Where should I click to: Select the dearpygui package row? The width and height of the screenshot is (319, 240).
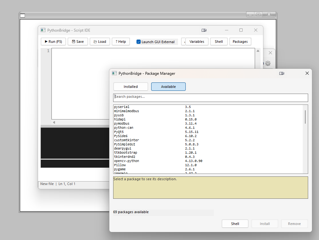(208, 149)
